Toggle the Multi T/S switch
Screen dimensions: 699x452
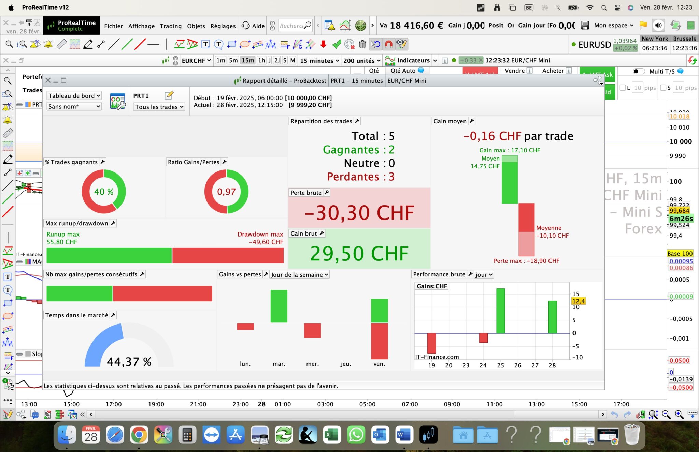(639, 71)
